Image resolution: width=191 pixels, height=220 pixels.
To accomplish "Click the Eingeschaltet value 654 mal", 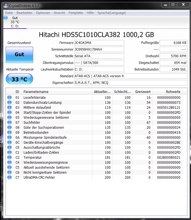I will point(174,63).
